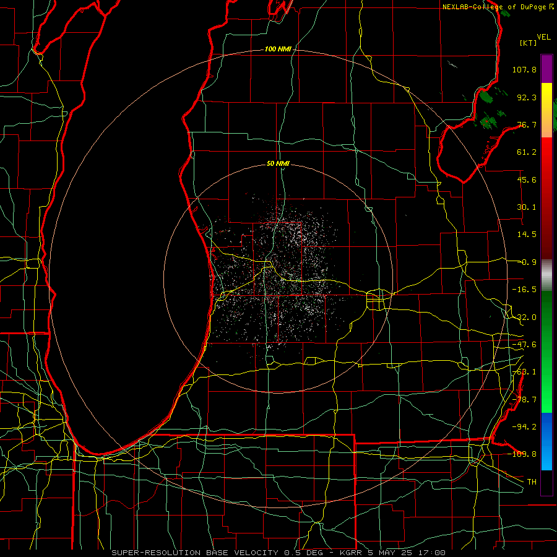Screen dimensions: 557x557
Task: Pick the purple segment of the color bar
Action: pos(546,69)
